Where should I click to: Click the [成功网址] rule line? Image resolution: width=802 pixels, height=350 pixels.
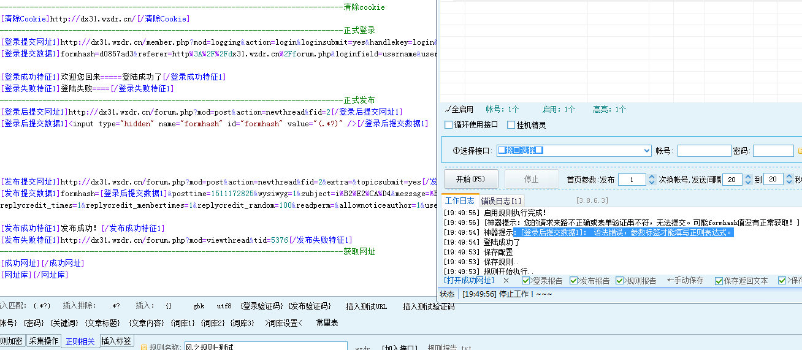[x=42, y=264]
